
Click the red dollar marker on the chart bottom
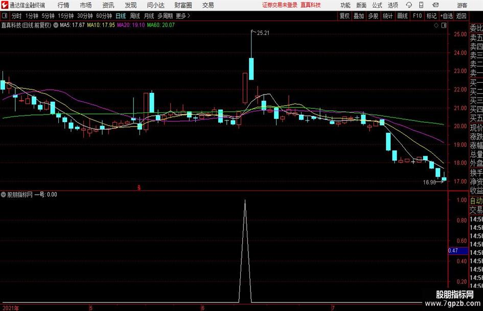point(139,187)
